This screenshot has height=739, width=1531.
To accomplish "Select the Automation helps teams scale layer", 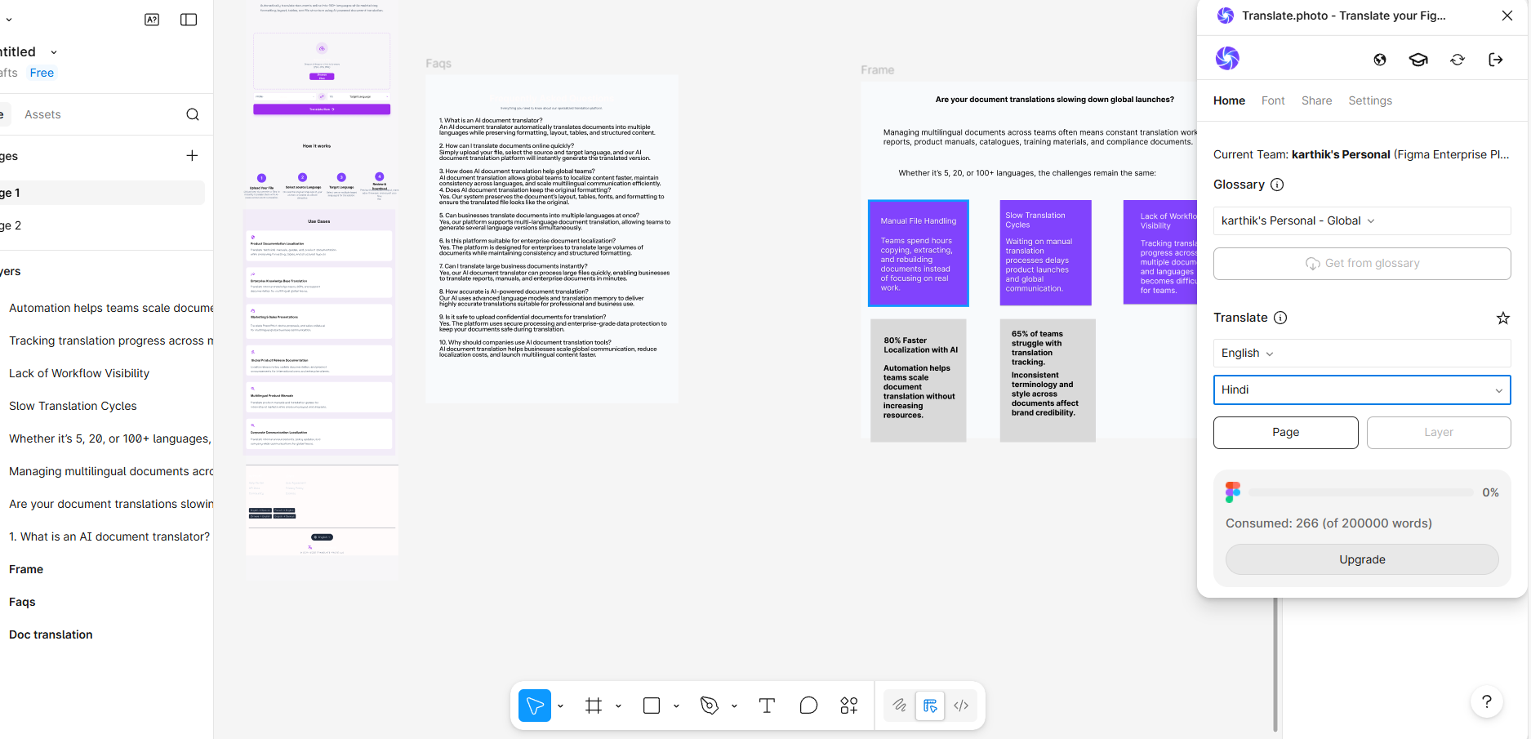I will click(110, 308).
